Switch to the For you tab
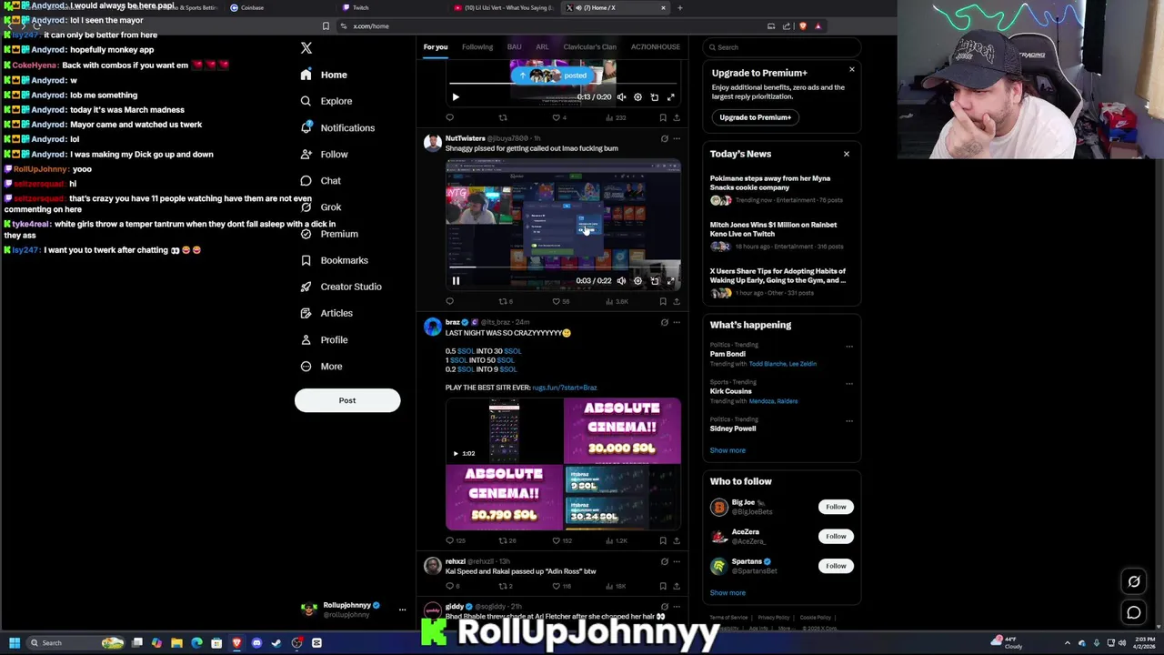 tap(436, 47)
